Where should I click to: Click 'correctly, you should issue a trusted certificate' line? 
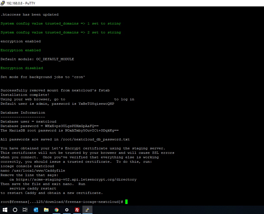point(76,162)
